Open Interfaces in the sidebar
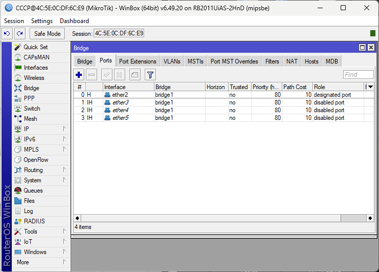 tap(41, 68)
